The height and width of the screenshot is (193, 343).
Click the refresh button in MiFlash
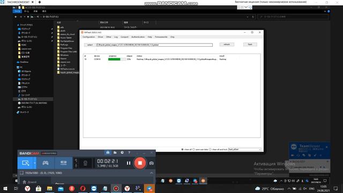click(227, 44)
